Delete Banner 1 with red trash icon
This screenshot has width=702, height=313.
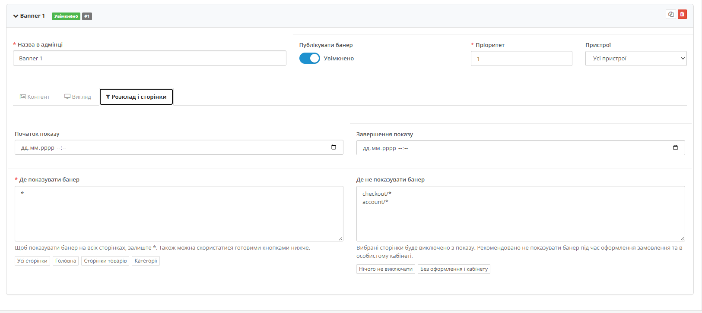tap(682, 14)
